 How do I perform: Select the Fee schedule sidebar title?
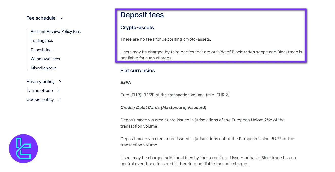pos(41,18)
